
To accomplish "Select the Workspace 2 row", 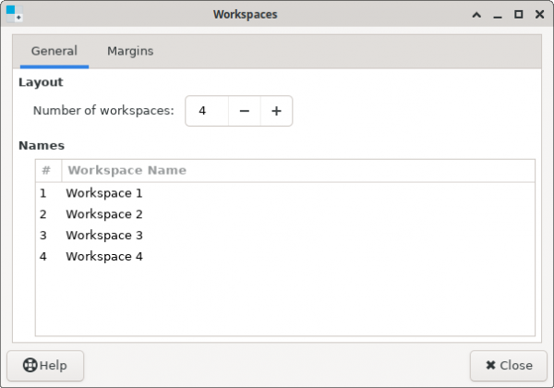I will click(x=285, y=214).
